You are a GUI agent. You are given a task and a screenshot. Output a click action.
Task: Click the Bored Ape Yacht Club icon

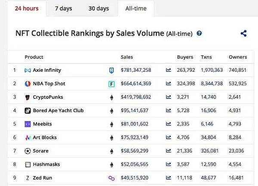(28, 111)
